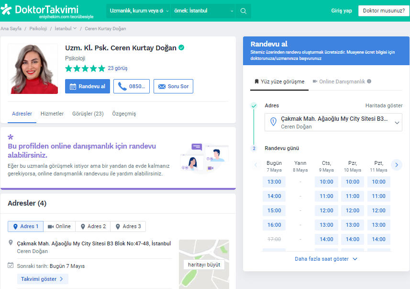The width and height of the screenshot is (410, 289).
Task: Switch to Görüşler (23) tab
Action: point(88,114)
